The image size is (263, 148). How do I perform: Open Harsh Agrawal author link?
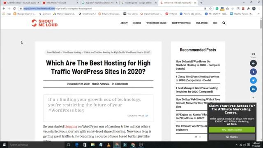click(x=100, y=84)
